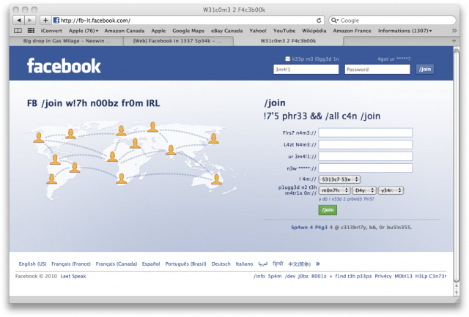Image resolution: width=469 pixels, height=317 pixels.
Task: Click 'y d0 ! n33d 2 pr0v!d3 7h!5?' link
Action: [346, 199]
